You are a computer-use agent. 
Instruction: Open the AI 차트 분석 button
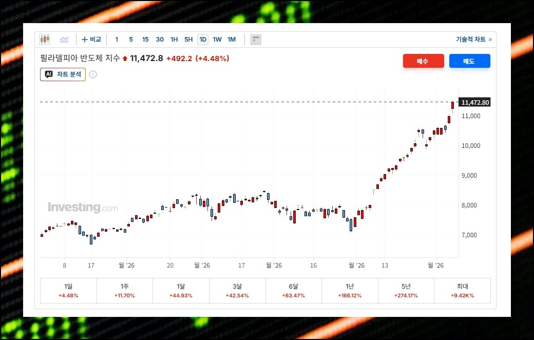(x=63, y=74)
